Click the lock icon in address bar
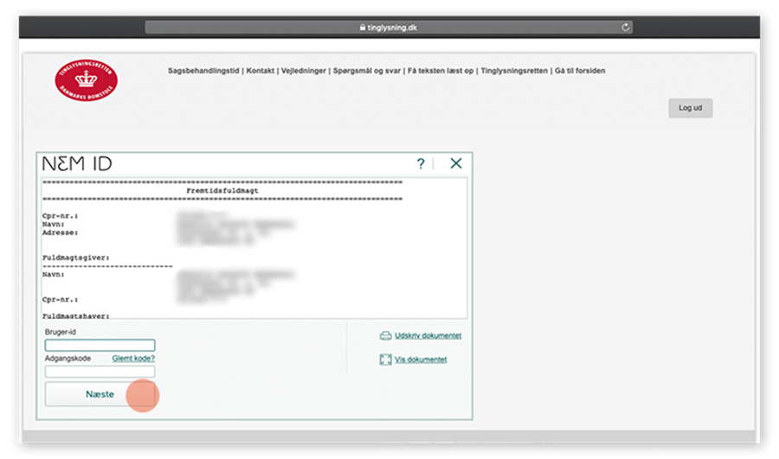Screen dimensions: 779x459 point(363,28)
